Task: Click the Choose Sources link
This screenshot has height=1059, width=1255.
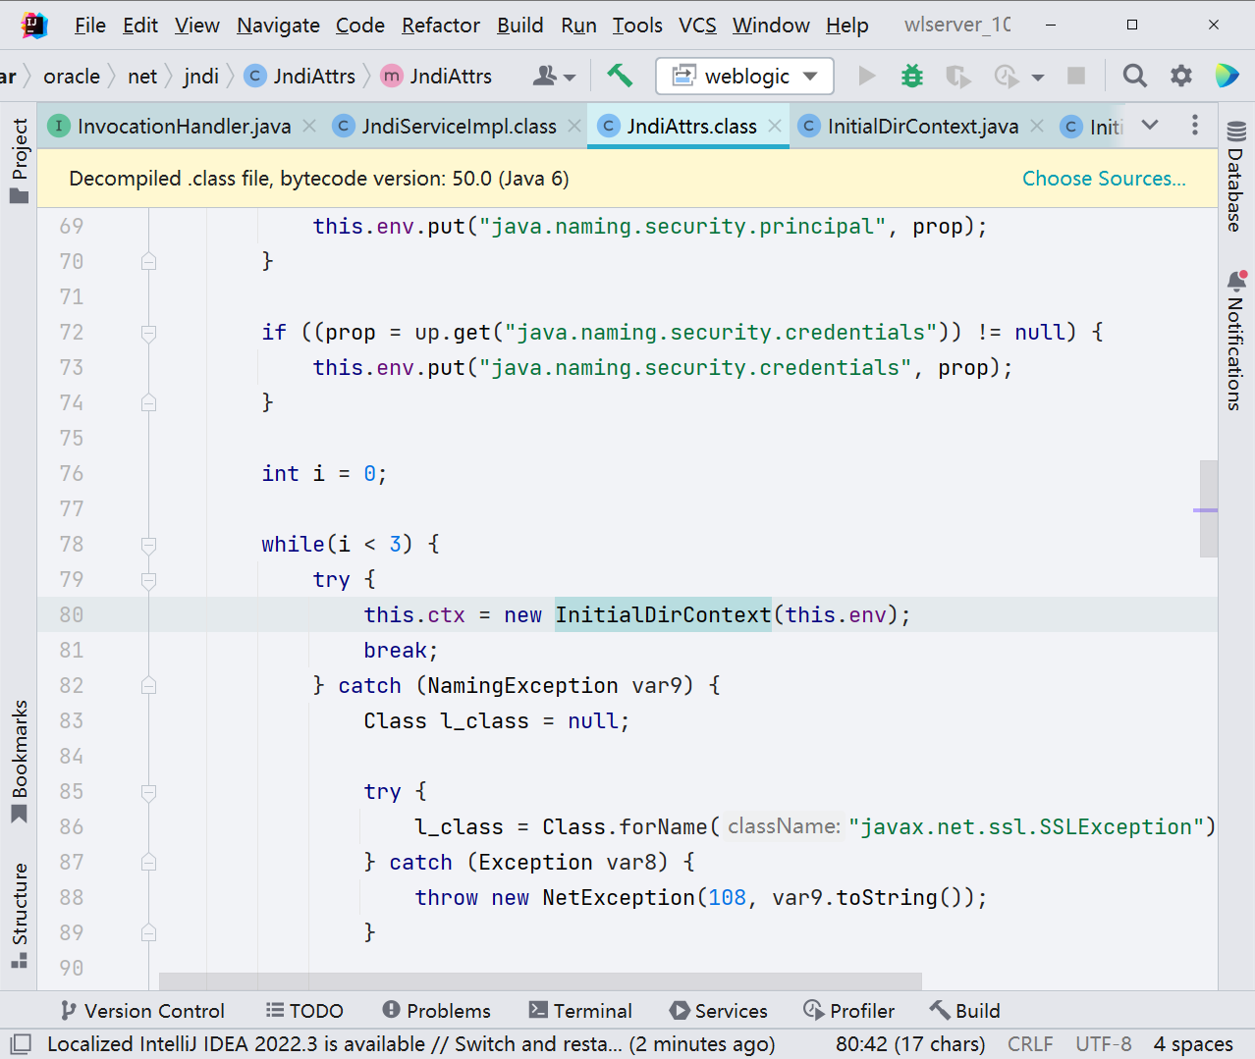Action: coord(1105,178)
